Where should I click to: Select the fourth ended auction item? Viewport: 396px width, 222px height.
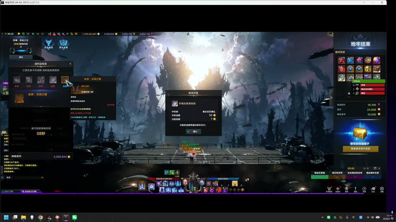click(x=53, y=80)
